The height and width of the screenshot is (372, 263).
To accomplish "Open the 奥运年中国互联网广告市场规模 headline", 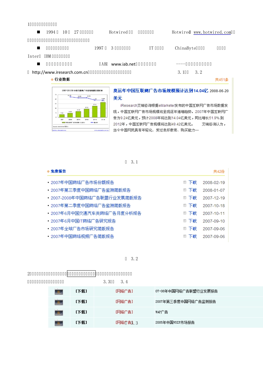I will [161, 94].
